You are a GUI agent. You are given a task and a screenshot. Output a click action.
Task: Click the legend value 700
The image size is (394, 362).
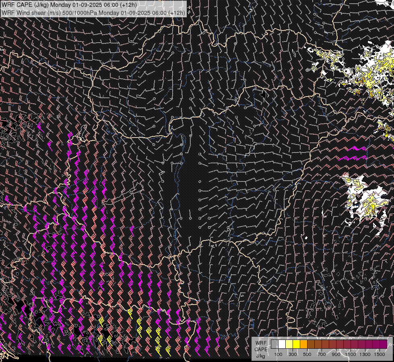[x=322, y=354]
